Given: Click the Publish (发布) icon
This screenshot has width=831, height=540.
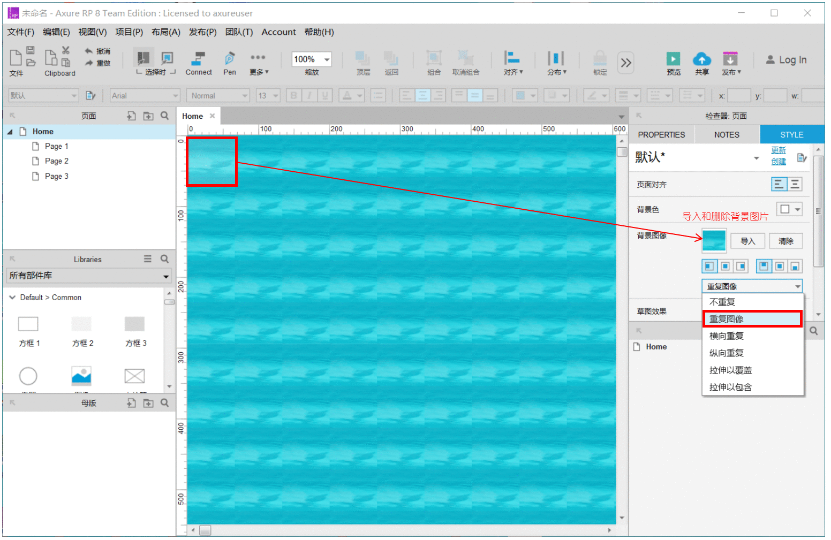Looking at the screenshot, I should (730, 59).
